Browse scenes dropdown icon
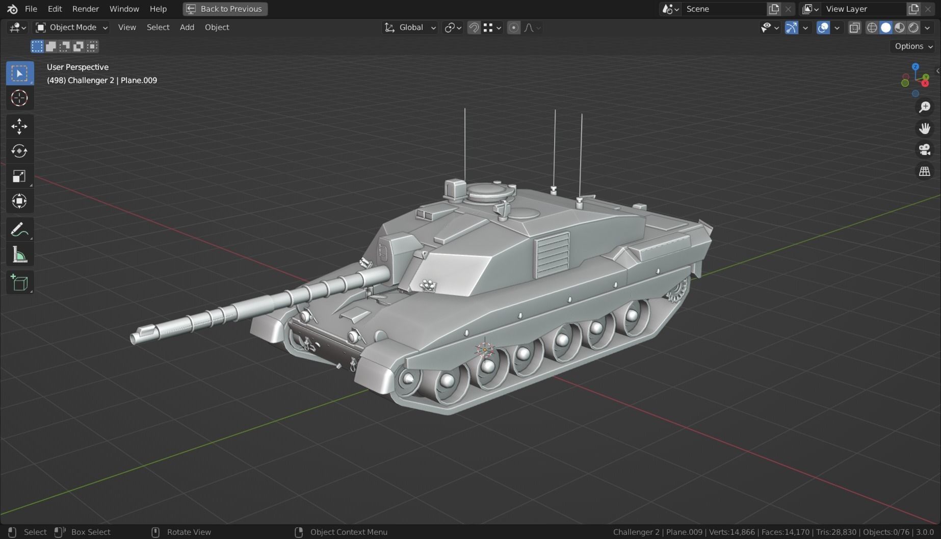The width and height of the screenshot is (941, 539). [x=670, y=9]
